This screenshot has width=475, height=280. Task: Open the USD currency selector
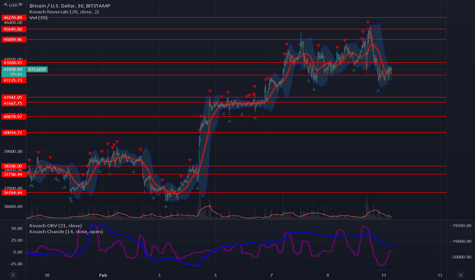(x=13, y=5)
